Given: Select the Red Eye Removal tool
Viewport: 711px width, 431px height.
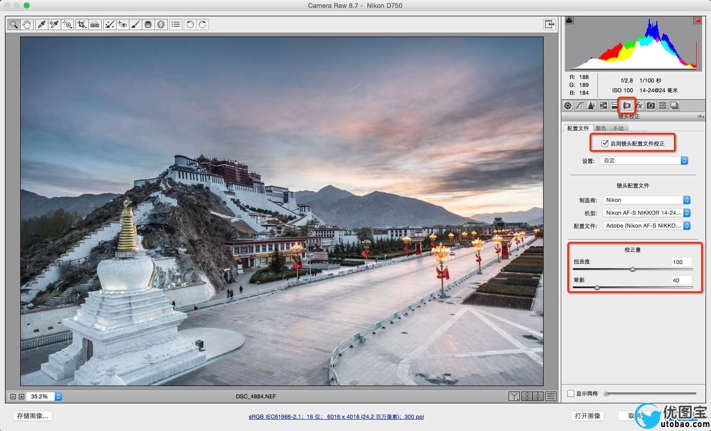Looking at the screenshot, I should click(x=122, y=24).
